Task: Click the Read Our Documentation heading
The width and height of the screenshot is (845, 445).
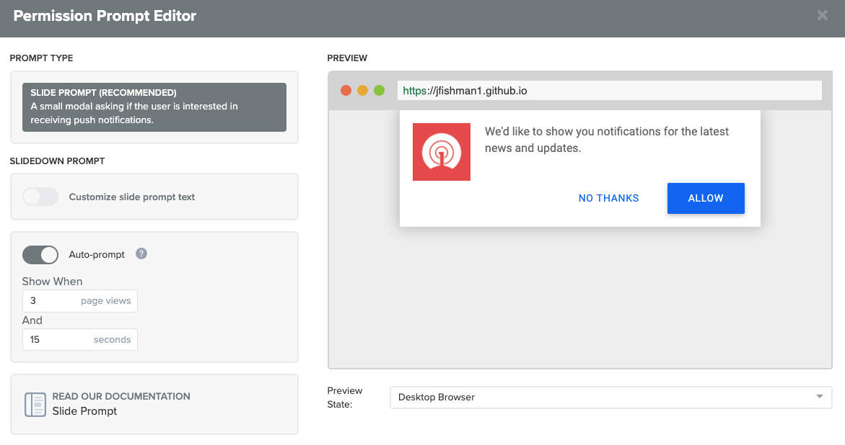Action: (x=121, y=396)
